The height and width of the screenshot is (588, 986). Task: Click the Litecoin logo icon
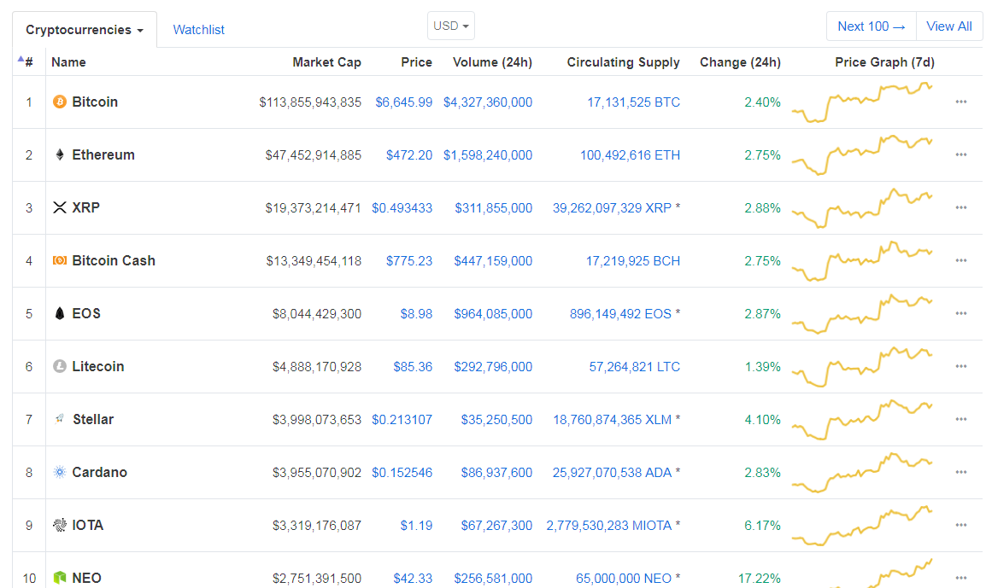pos(60,366)
